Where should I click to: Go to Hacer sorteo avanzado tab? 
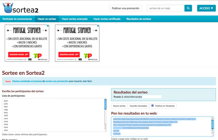(x=75, y=19)
